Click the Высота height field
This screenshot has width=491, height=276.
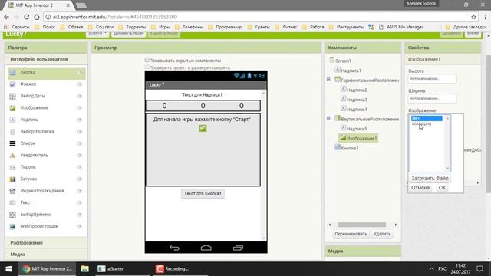click(432, 79)
